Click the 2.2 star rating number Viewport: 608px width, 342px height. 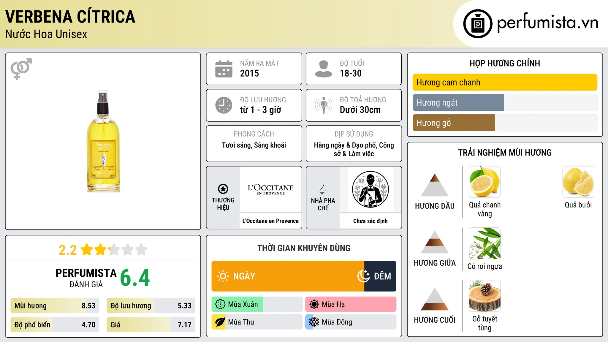[68, 250]
